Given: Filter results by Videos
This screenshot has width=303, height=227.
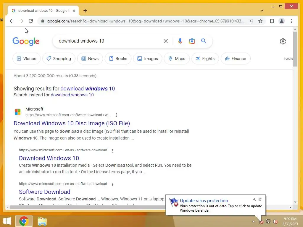Looking at the screenshot, I should tap(26, 59).
